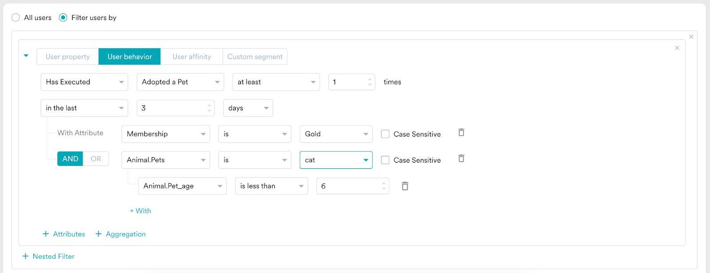Delete the Animal.Pets attribute row

(x=461, y=159)
